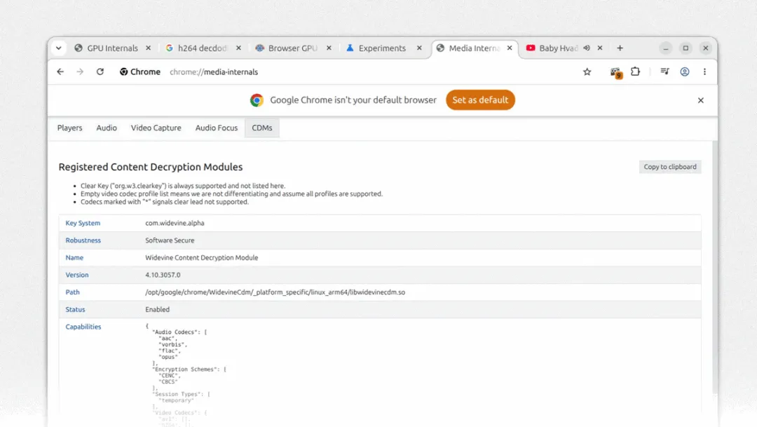Close the Experiments tab
Image resolution: width=757 pixels, height=427 pixels.
coord(419,48)
